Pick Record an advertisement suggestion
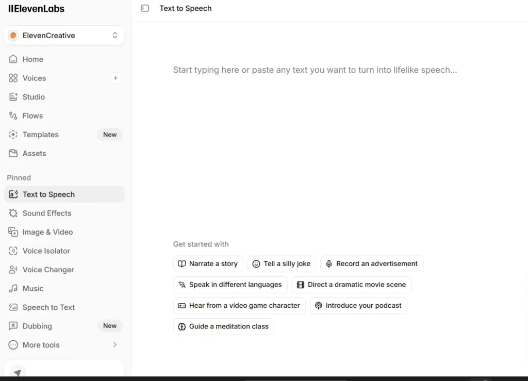Image resolution: width=528 pixels, height=381 pixels. [372, 264]
